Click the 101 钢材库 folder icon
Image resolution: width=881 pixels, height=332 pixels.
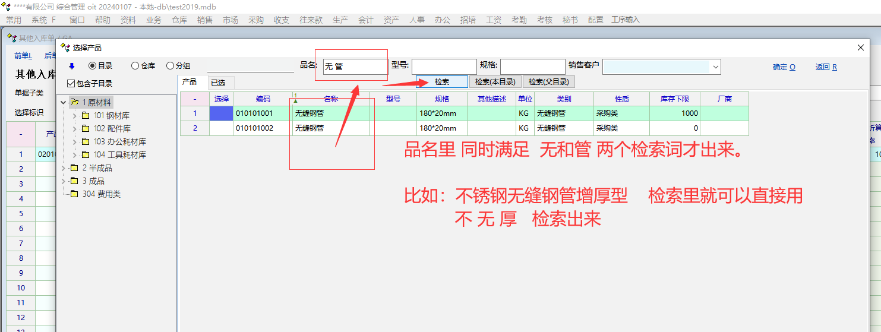tap(86, 116)
